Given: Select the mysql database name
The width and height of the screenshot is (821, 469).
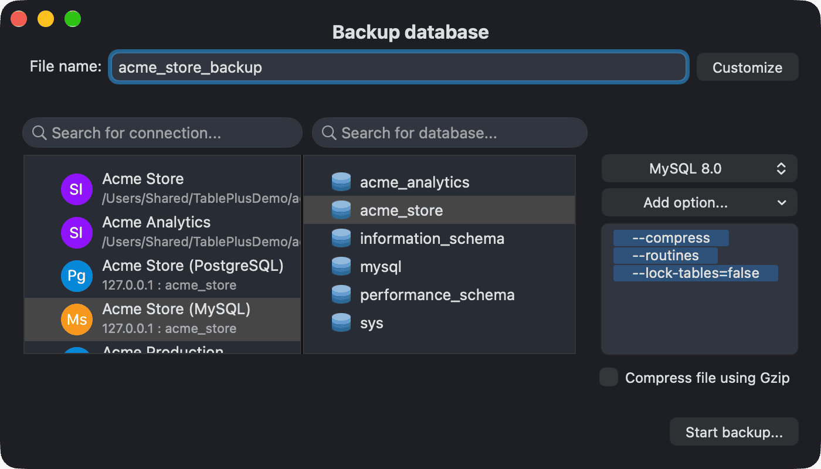Looking at the screenshot, I should tap(381, 267).
